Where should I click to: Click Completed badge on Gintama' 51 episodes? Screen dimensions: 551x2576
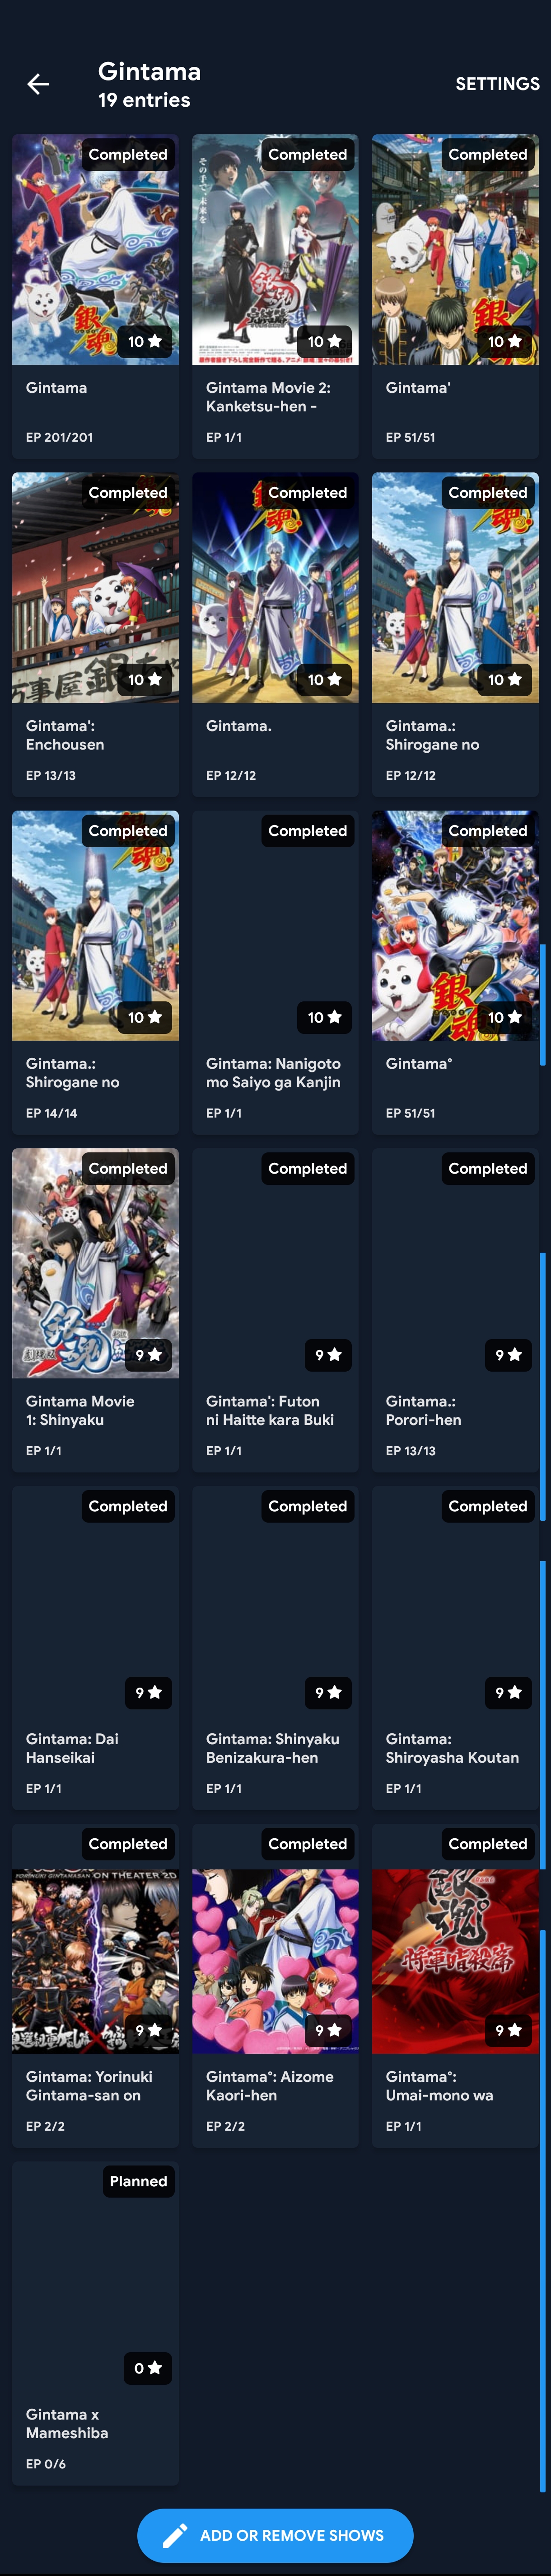488,154
